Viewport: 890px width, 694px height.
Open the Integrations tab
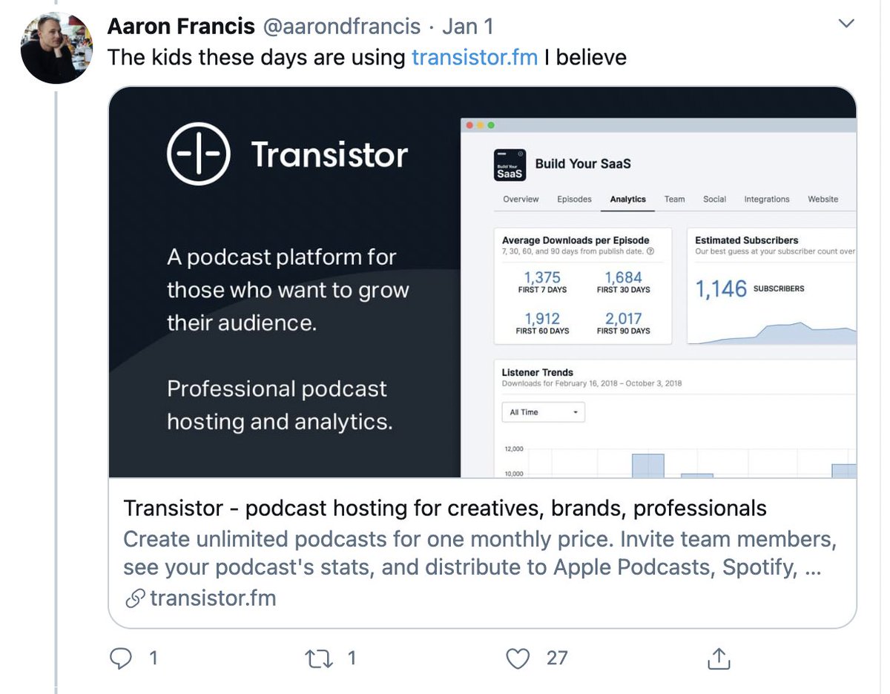tap(766, 199)
